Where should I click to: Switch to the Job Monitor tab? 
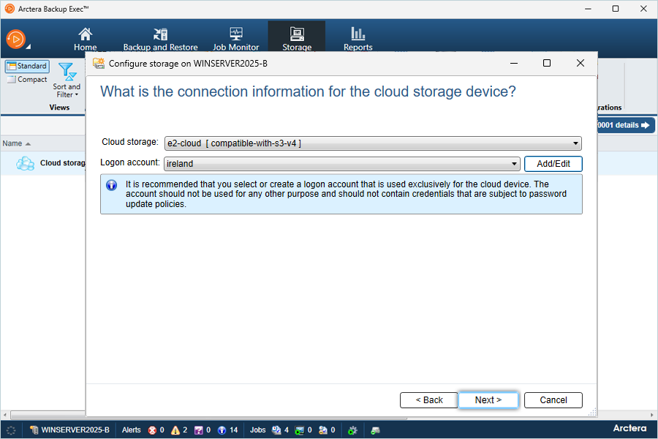(x=236, y=39)
